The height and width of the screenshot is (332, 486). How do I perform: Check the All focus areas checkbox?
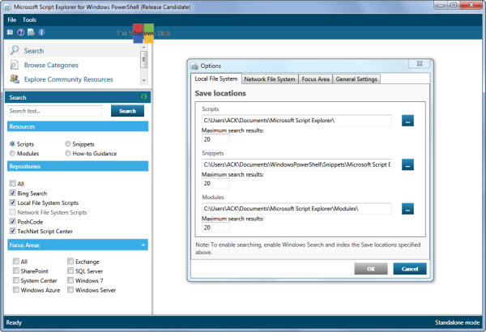16,262
